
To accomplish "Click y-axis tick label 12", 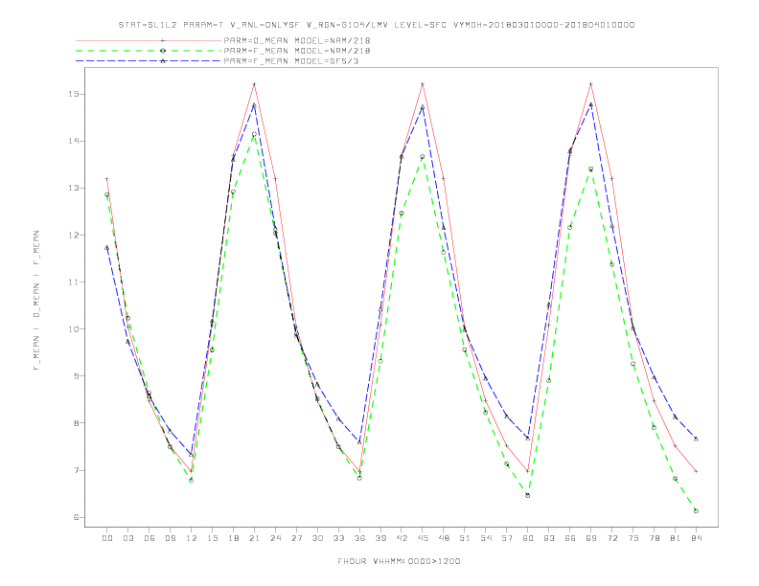I will click(x=74, y=235).
